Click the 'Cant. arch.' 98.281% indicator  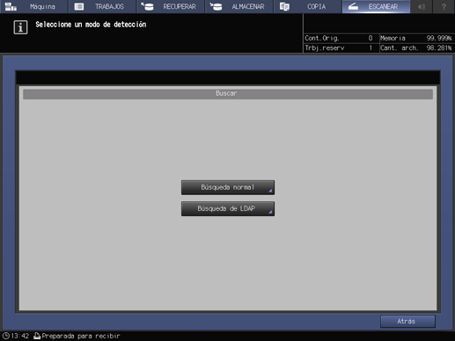pyautogui.click(x=416, y=47)
